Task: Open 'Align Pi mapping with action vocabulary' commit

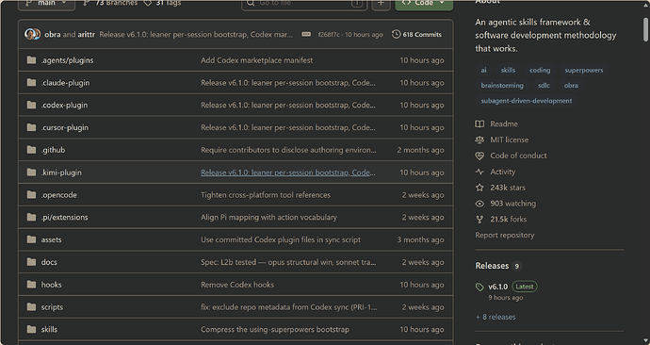Action: [268, 217]
